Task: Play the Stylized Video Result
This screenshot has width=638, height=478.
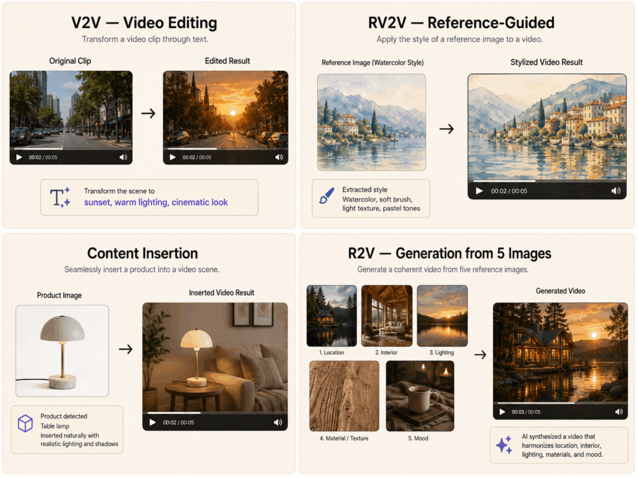Action: pyautogui.click(x=479, y=191)
